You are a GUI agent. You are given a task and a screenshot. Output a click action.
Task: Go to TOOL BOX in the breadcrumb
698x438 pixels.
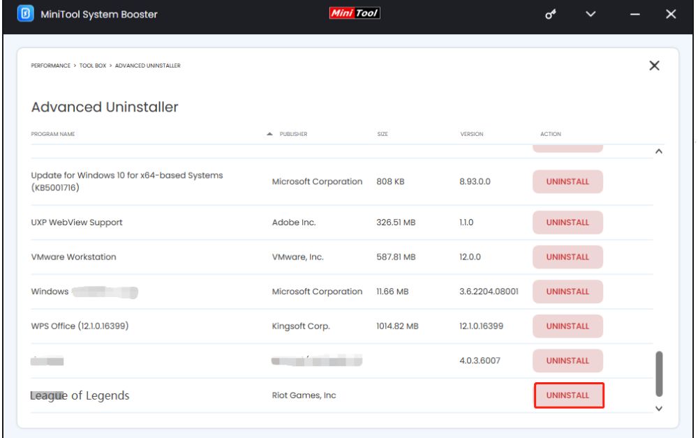tap(93, 66)
